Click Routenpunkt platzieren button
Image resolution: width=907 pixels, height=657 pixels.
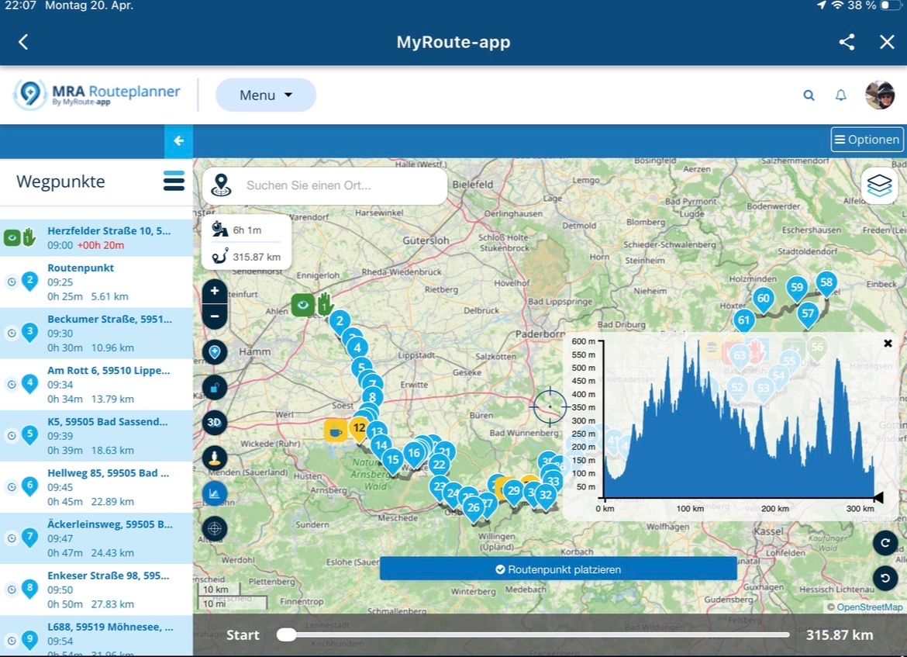tap(558, 569)
